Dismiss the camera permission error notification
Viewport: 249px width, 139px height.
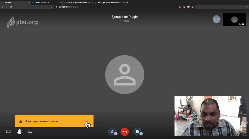click(87, 121)
